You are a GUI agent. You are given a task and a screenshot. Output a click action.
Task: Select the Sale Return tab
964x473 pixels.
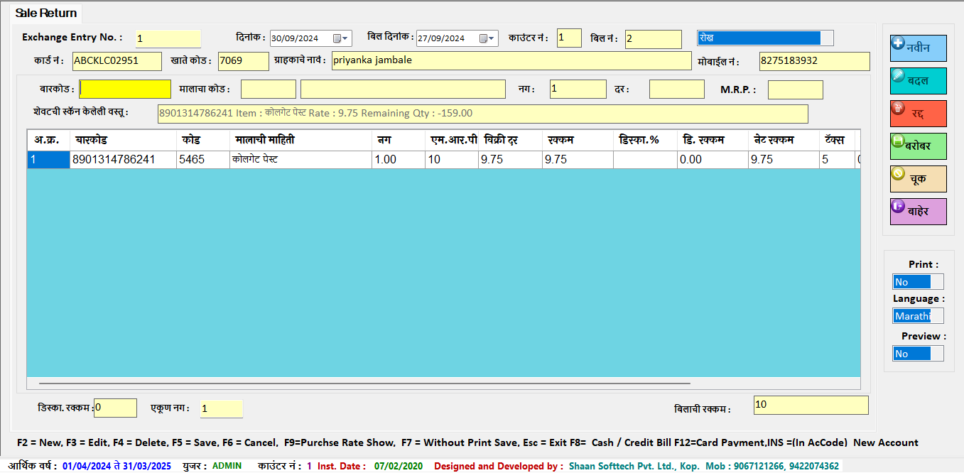[x=46, y=13]
